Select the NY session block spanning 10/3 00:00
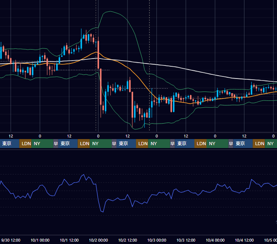277x244 pixels. (159, 144)
